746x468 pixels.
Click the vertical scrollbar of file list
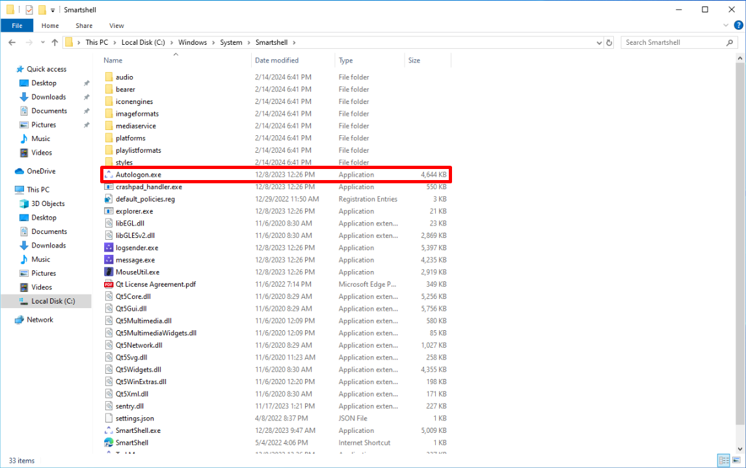click(x=739, y=244)
